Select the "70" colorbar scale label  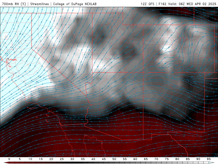pos(156,159)
